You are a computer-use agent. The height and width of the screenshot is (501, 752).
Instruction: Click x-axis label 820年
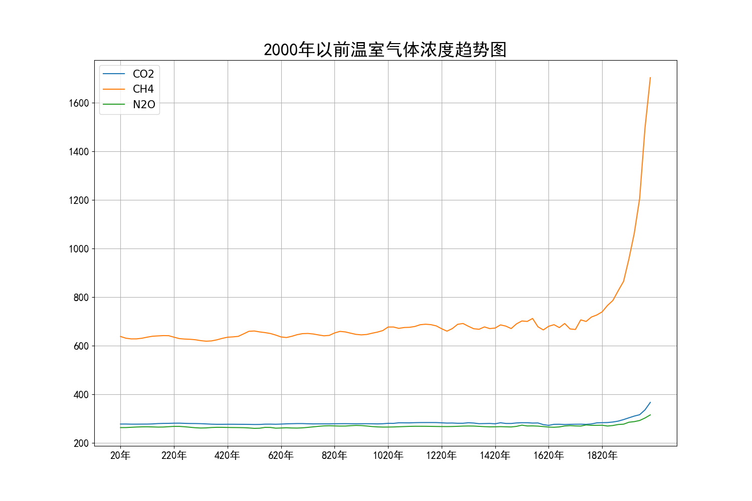pyautogui.click(x=334, y=455)
